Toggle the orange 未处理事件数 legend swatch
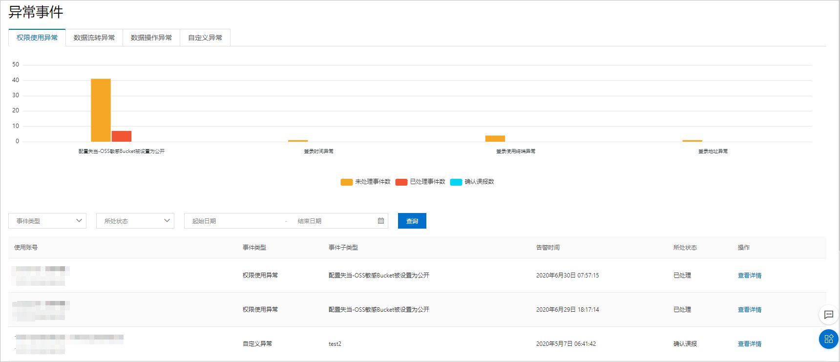The height and width of the screenshot is (362, 840). pyautogui.click(x=347, y=182)
